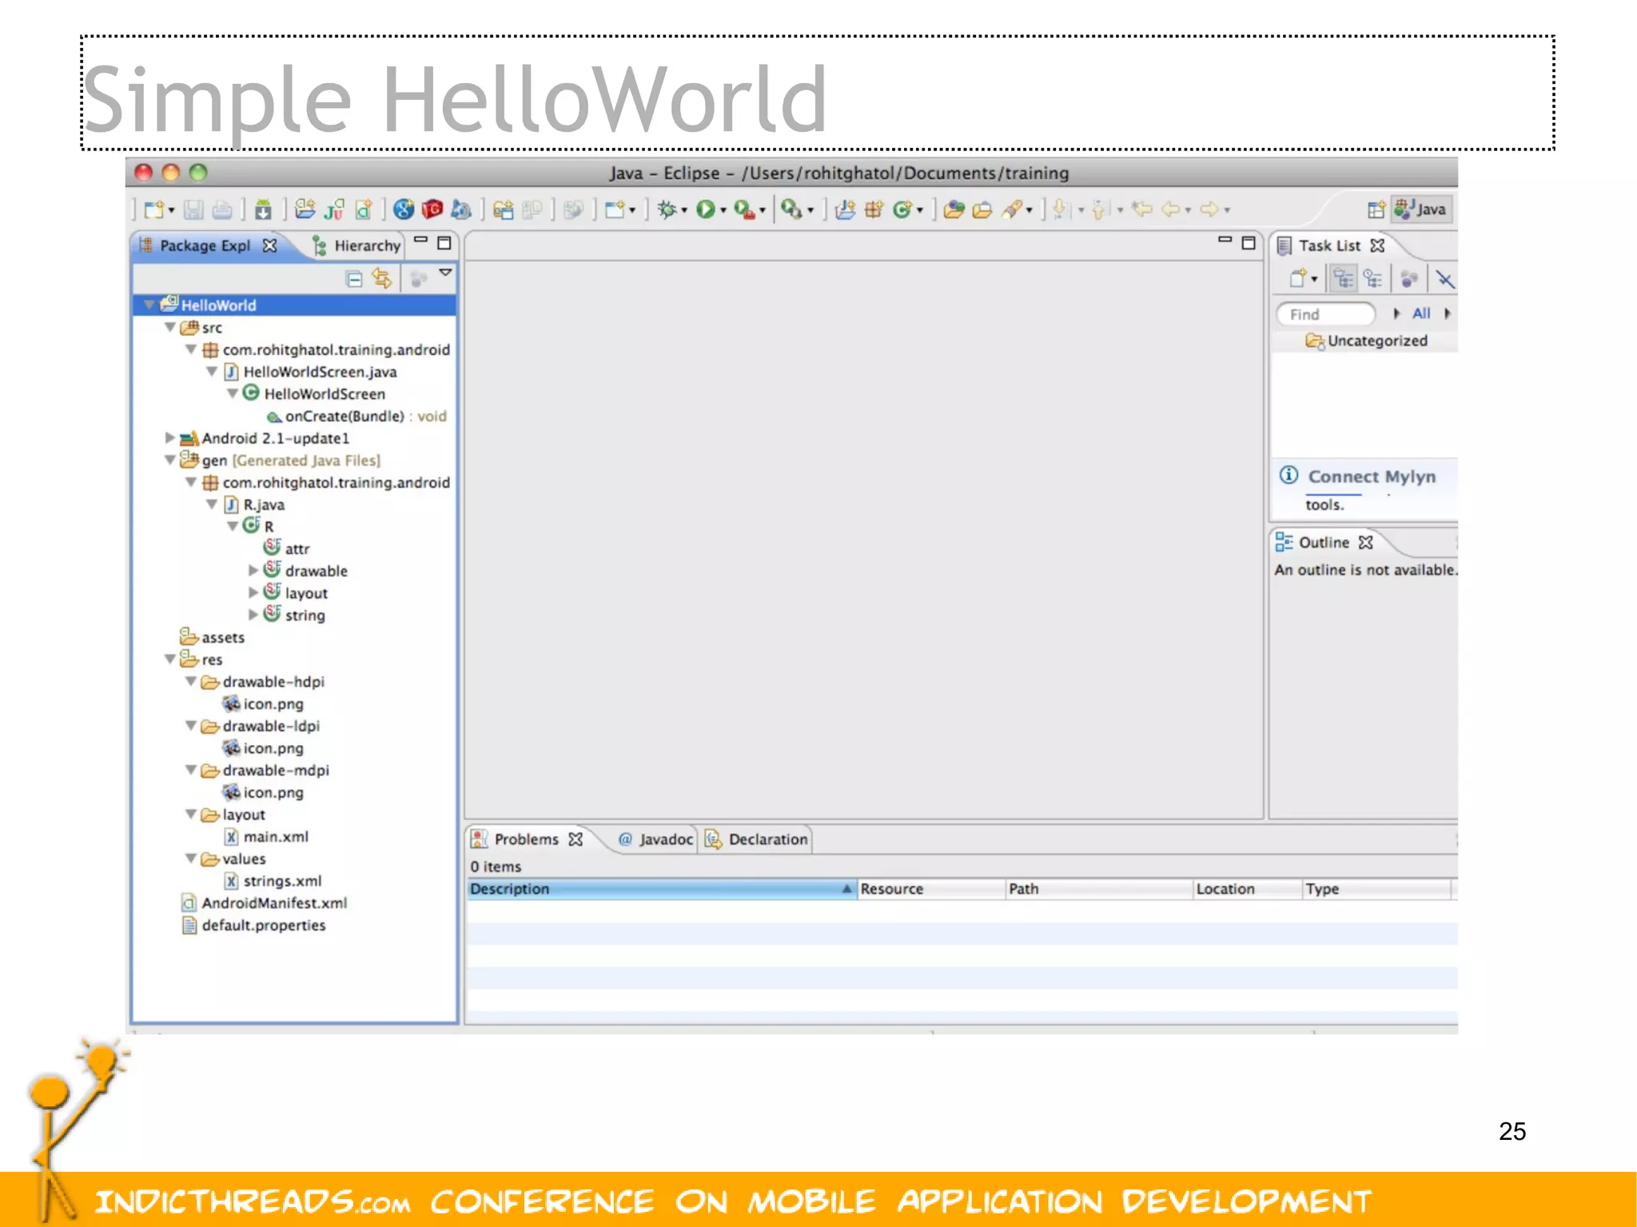Click the Search flashlight icon

click(1013, 209)
